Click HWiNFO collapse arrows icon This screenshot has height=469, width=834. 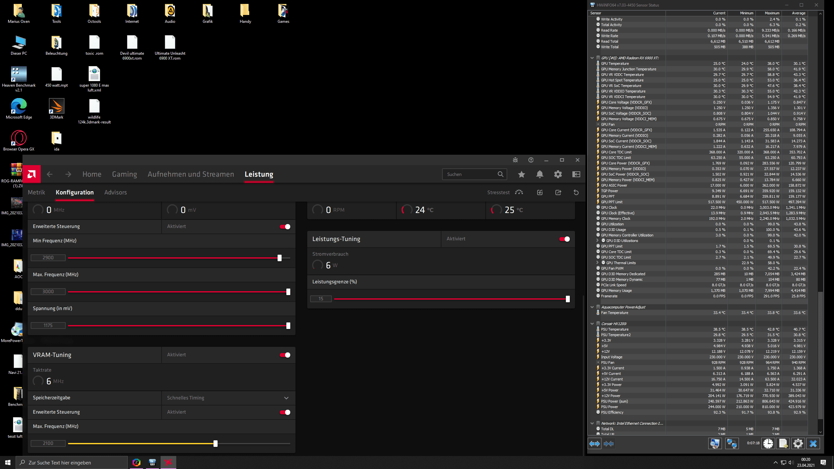tap(609, 444)
